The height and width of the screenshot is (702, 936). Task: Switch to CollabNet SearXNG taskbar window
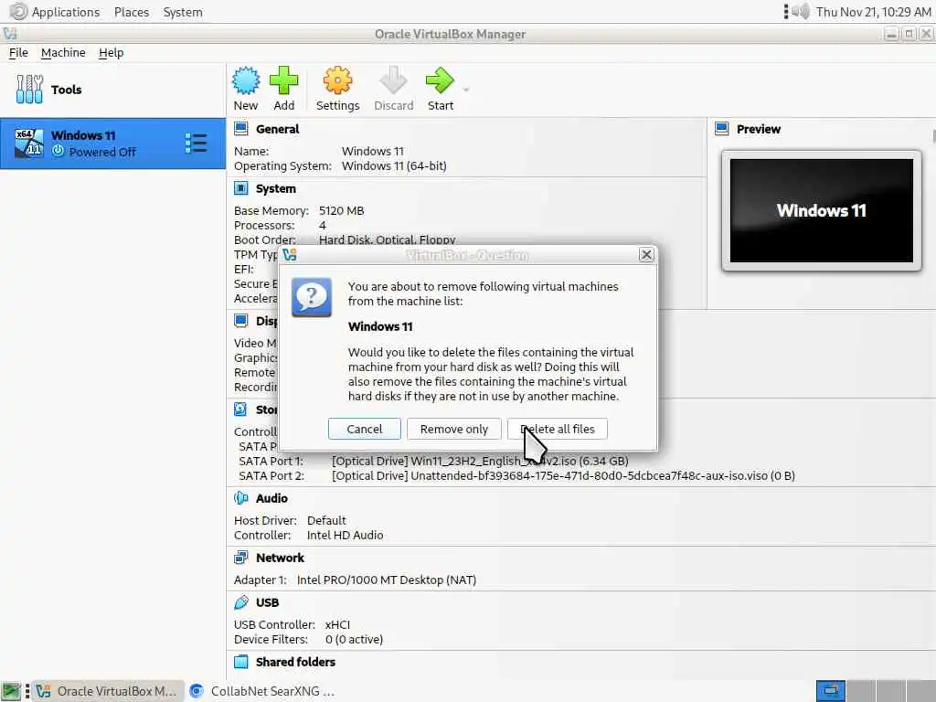click(261, 691)
